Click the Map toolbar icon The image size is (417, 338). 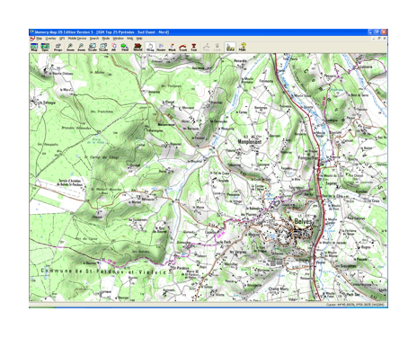pos(34,47)
